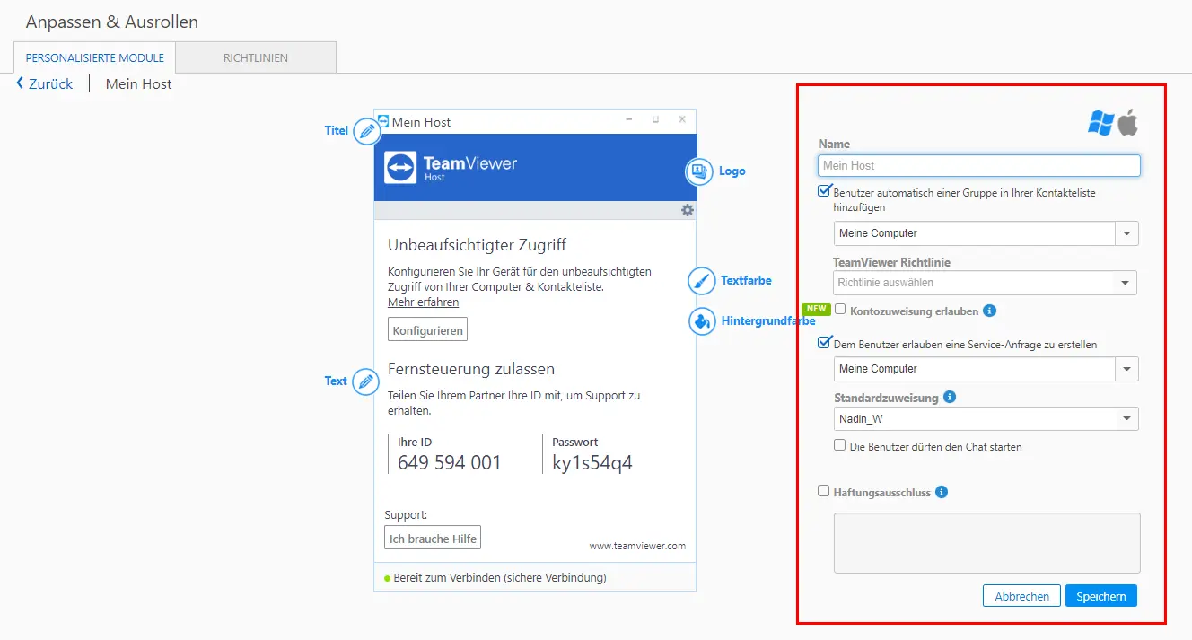
Task: Uncheck Service-Anfrage erstellen permission
Action: click(824, 342)
